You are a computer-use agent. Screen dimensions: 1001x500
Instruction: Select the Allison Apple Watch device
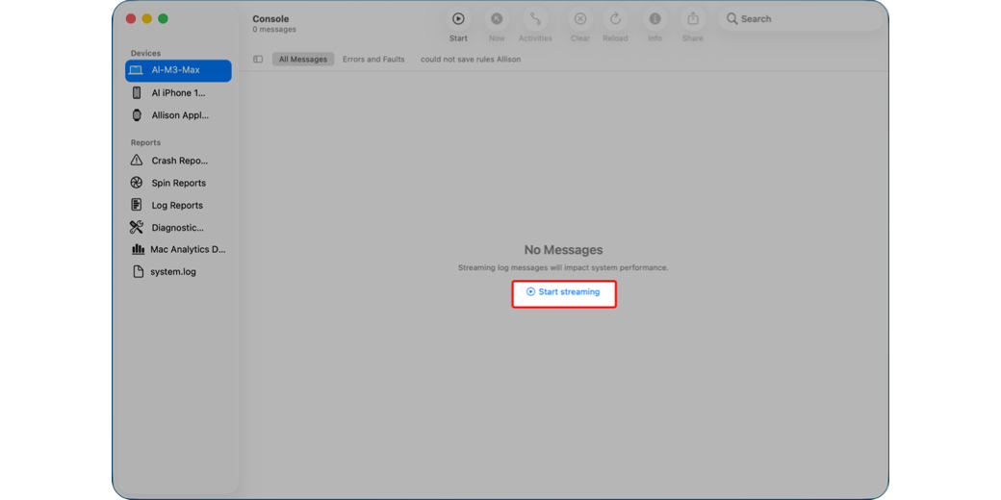click(179, 115)
